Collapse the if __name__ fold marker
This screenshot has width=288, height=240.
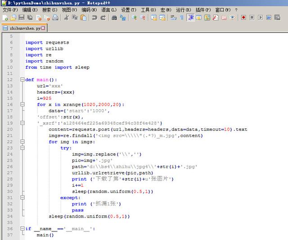(22, 229)
